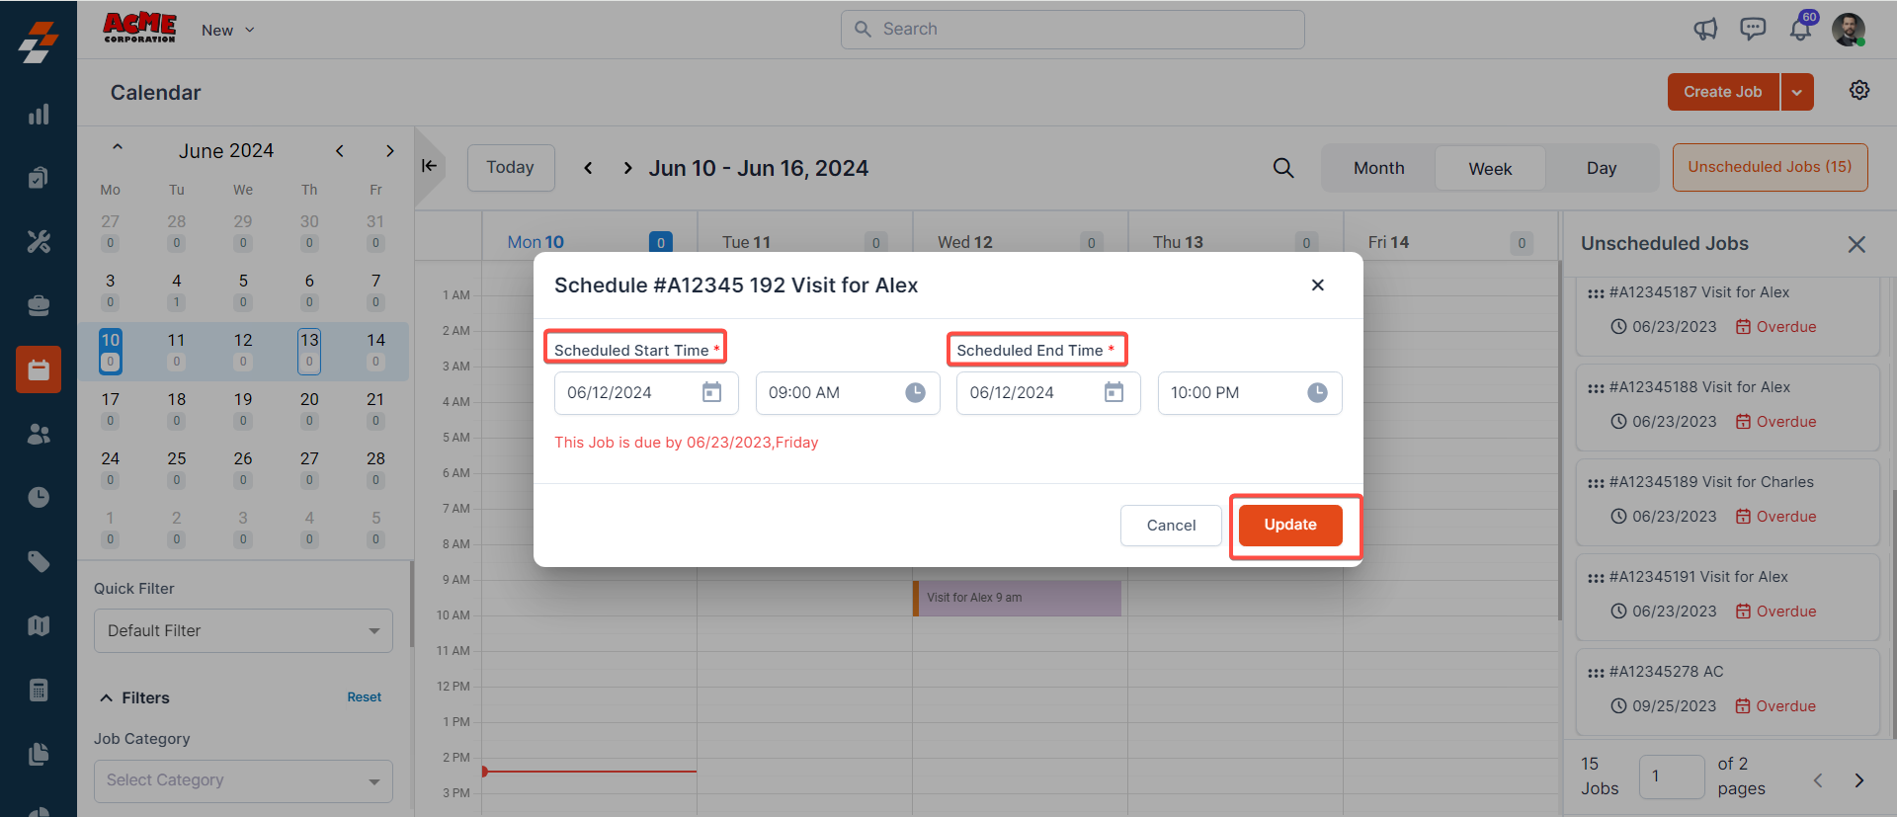Open the start date calendar picker

coord(711,393)
